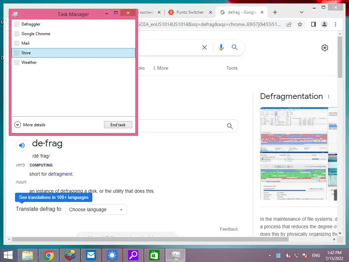Show hidden tray icons arrow

(270, 256)
